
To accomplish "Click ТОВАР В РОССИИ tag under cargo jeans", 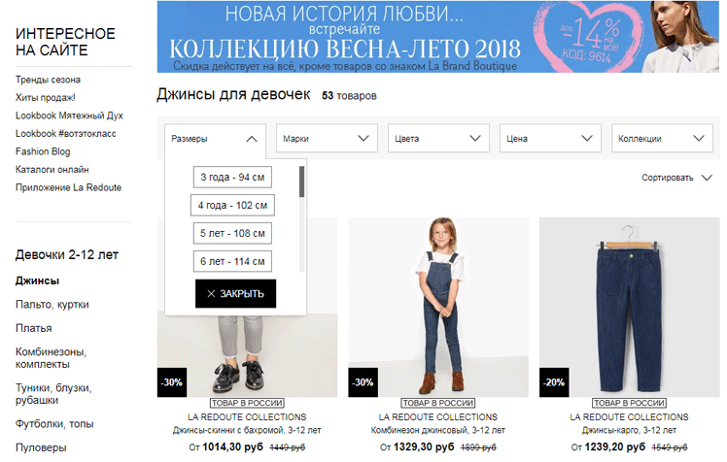I will [x=629, y=403].
